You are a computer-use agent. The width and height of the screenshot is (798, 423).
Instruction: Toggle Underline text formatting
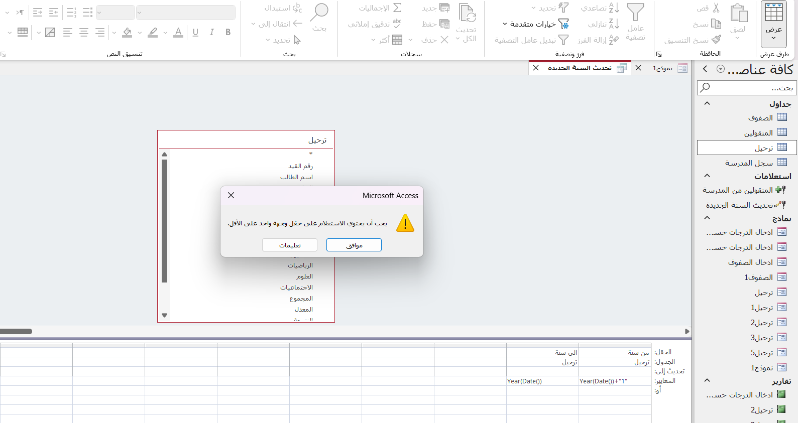(195, 32)
